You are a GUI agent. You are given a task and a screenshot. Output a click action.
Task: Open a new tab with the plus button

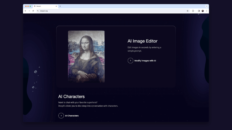point(60,6)
